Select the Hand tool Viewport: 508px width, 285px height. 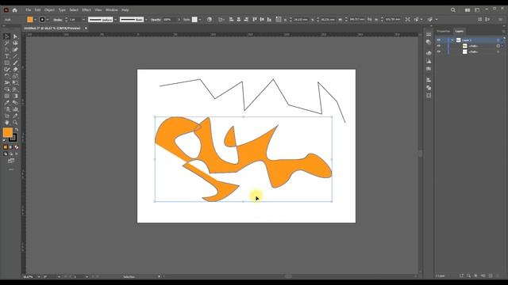pos(7,123)
